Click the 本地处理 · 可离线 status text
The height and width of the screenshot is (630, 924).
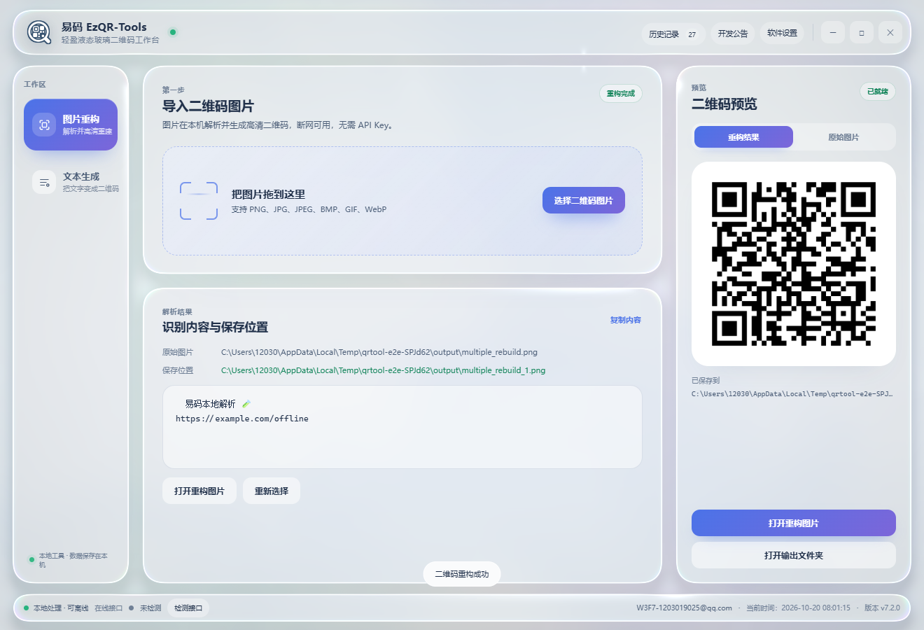61,608
